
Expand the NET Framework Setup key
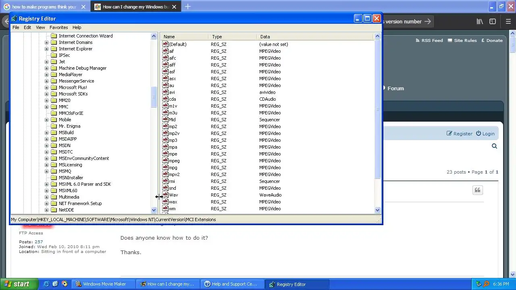[46, 203]
